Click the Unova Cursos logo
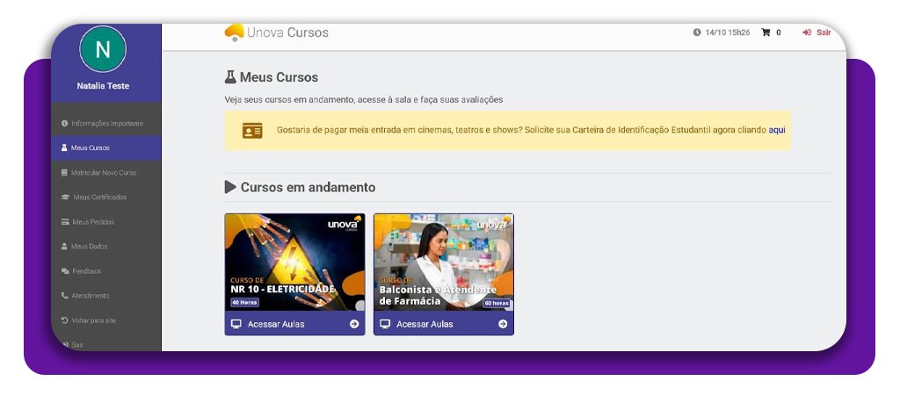The height and width of the screenshot is (410, 900). [x=277, y=32]
